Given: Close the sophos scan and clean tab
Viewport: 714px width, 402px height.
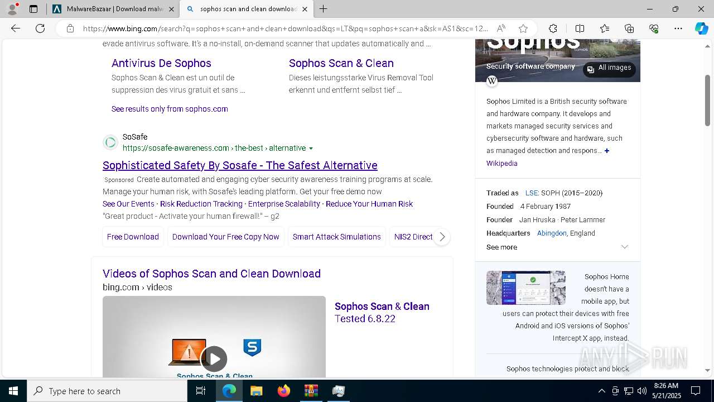Looking at the screenshot, I should [305, 9].
